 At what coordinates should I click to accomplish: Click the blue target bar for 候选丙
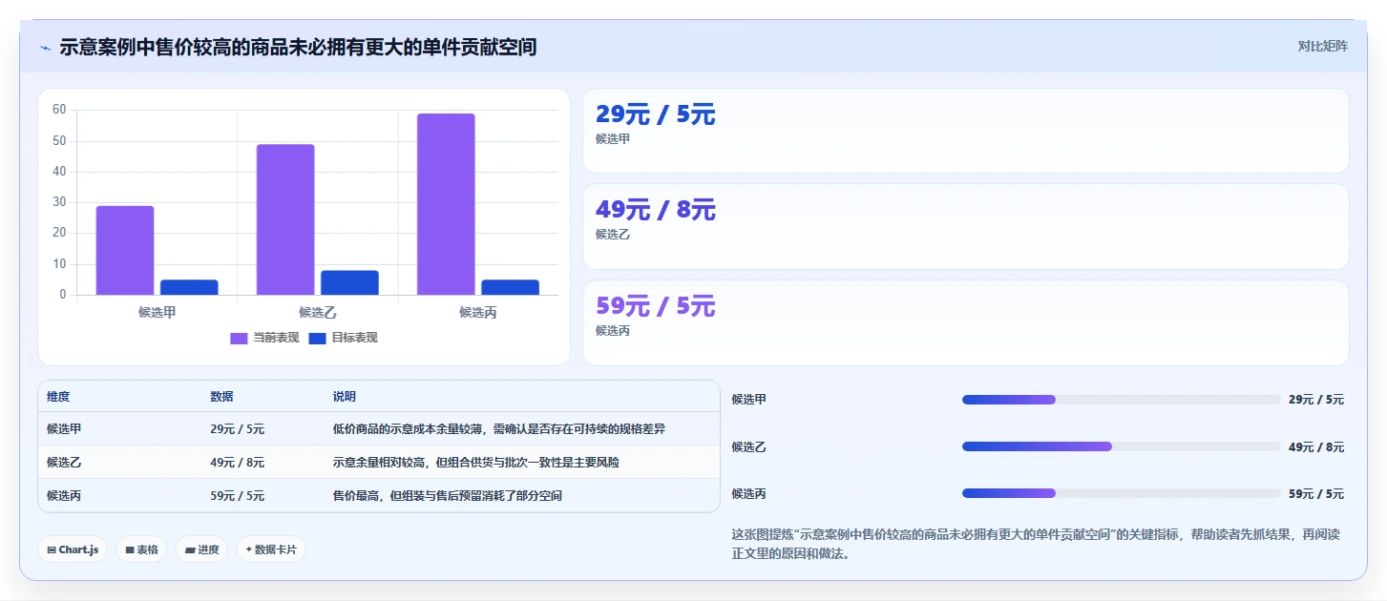pyautogui.click(x=510, y=287)
